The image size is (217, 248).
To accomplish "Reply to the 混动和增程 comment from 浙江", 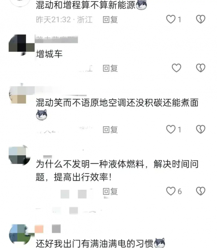I will [x=110, y=19].
